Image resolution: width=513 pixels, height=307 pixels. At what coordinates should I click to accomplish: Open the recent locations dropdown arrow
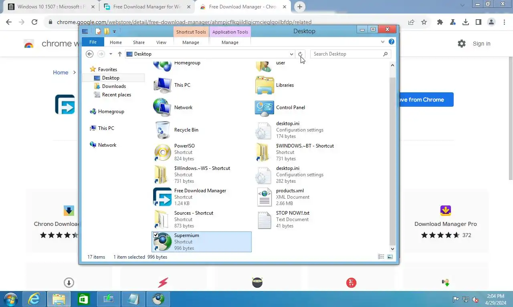coord(111,54)
